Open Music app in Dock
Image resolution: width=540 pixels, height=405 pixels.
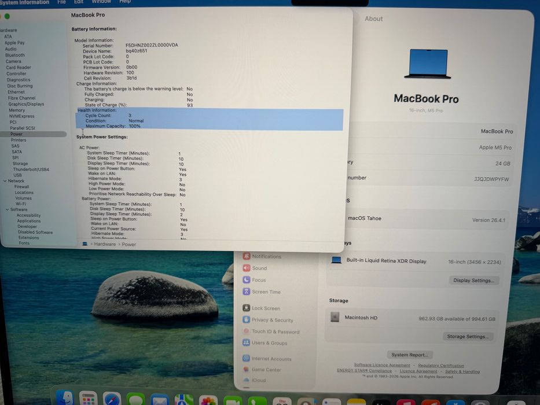(x=406, y=402)
